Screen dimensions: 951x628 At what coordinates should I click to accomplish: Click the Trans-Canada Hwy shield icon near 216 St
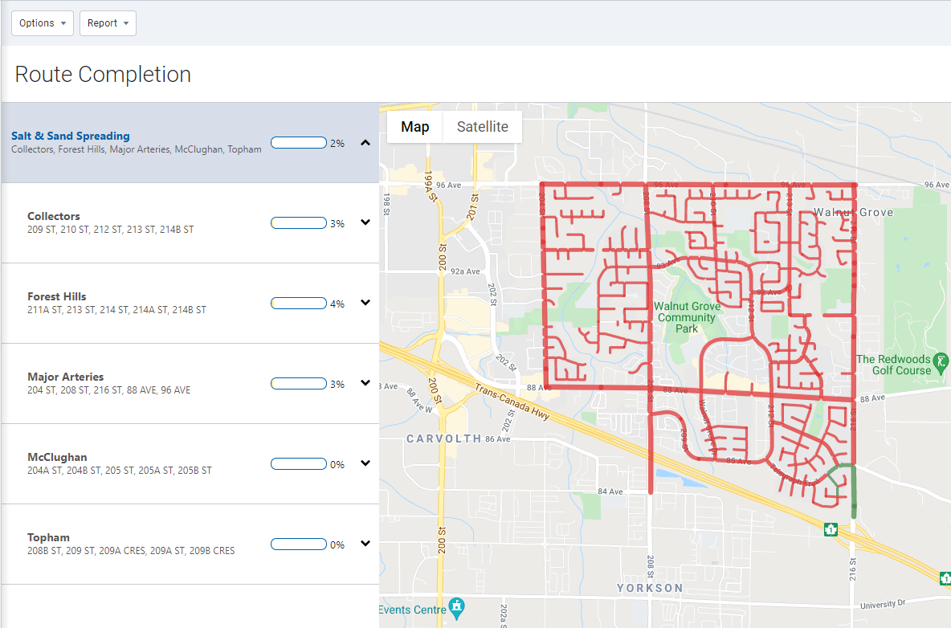[x=830, y=529]
